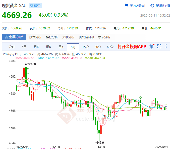Select the 30分 chart interval
The image size is (172, 149).
tap(98, 47)
